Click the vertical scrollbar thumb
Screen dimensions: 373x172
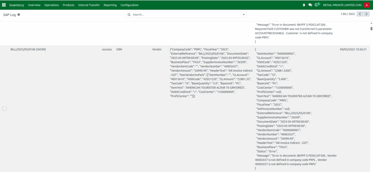tap(371, 29)
